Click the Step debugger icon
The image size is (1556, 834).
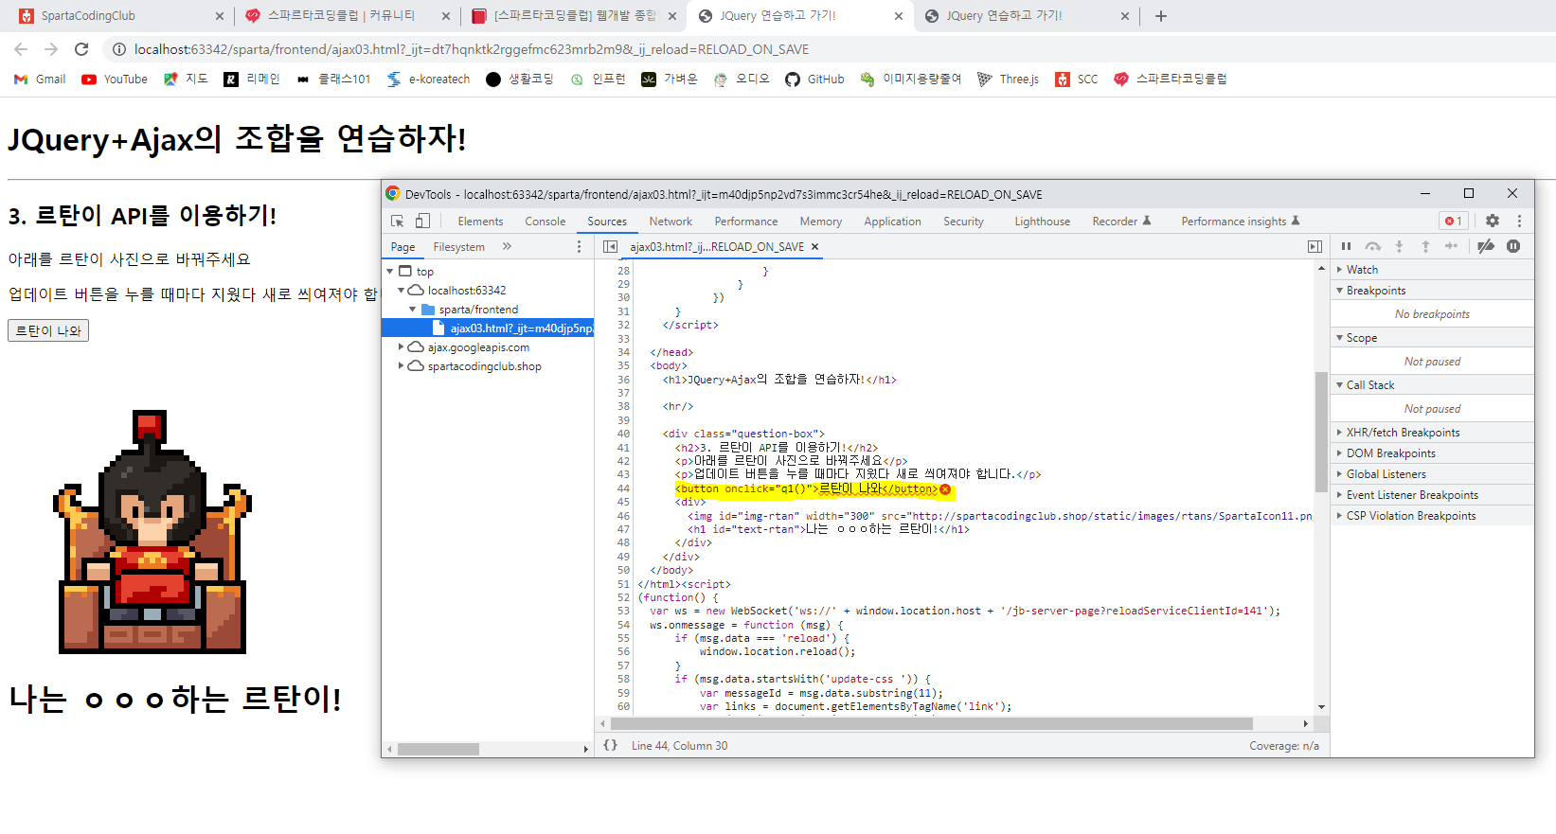click(x=1451, y=246)
